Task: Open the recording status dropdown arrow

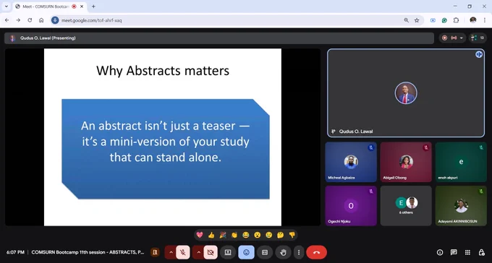Action: click(462, 38)
